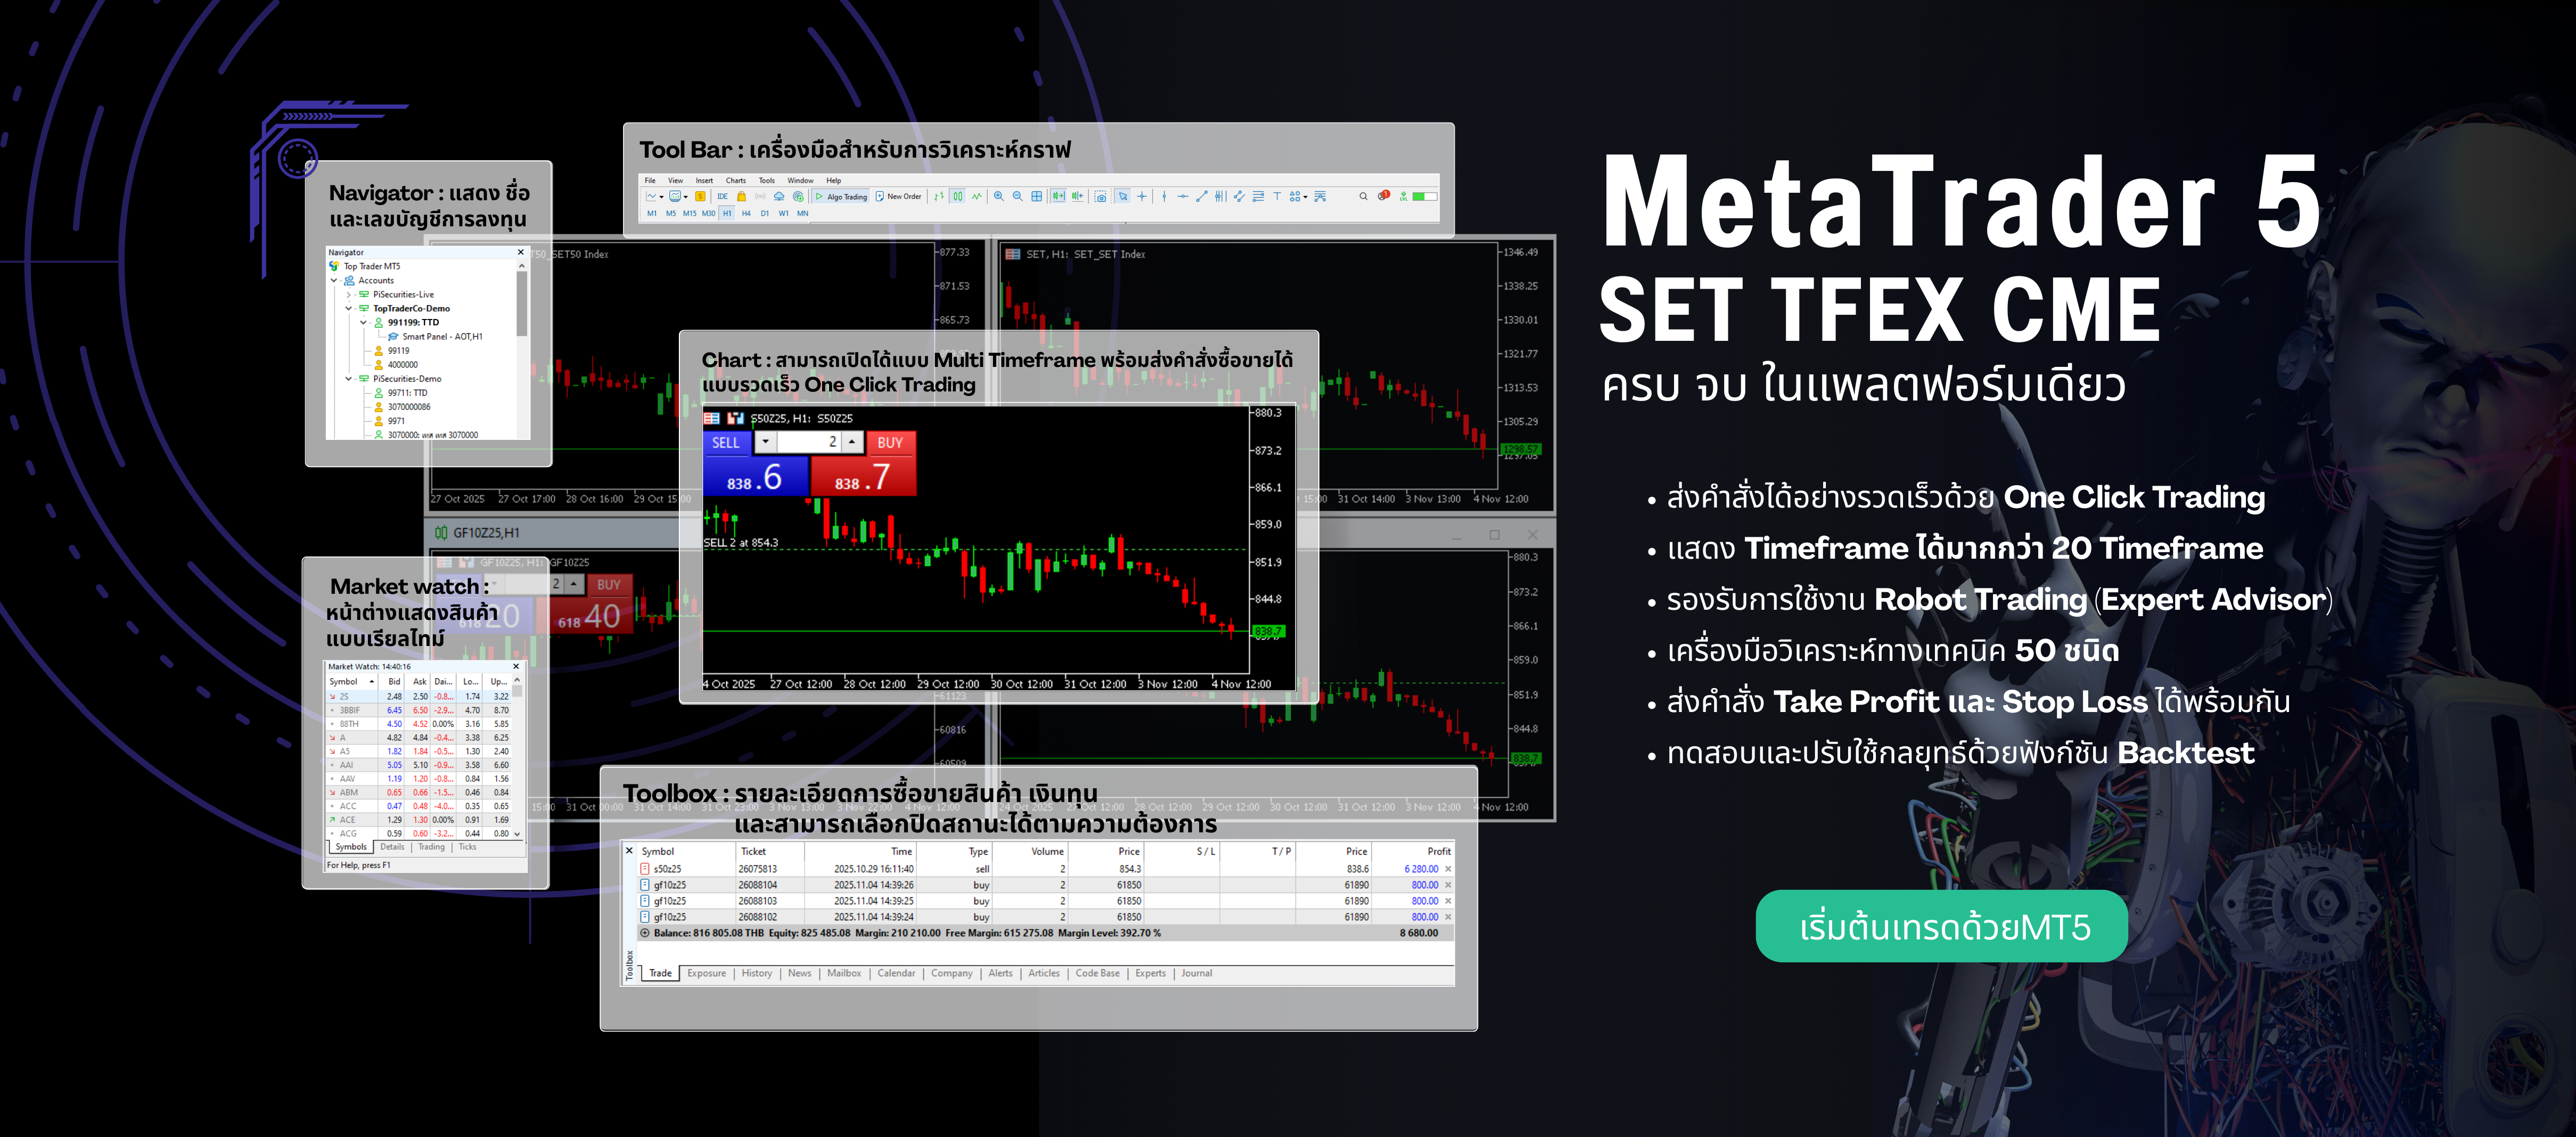Image resolution: width=2576 pixels, height=1137 pixels.
Task: Select the text label tool
Action: pyautogui.click(x=1277, y=196)
